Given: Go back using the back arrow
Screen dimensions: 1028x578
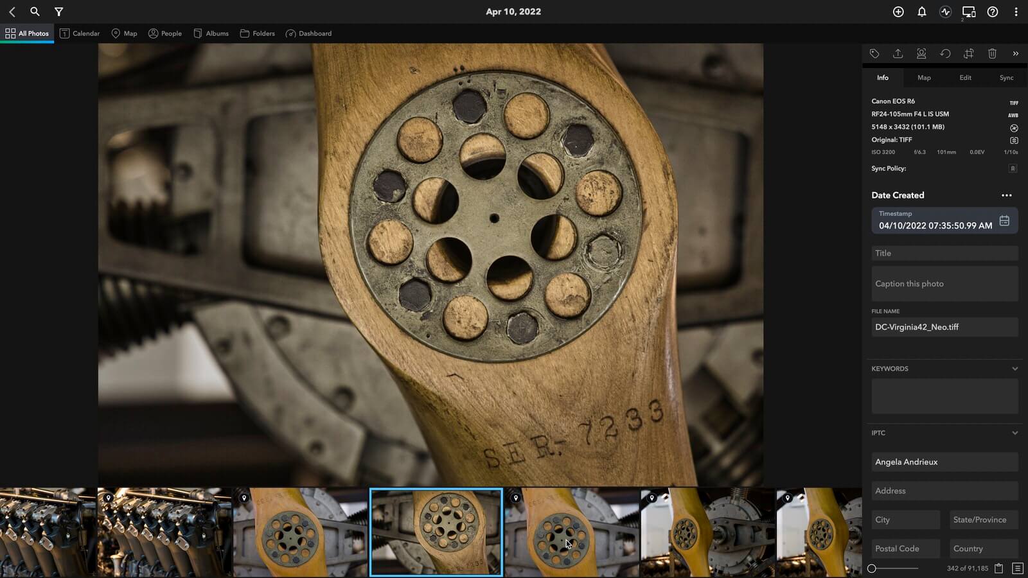Looking at the screenshot, I should coord(12,12).
